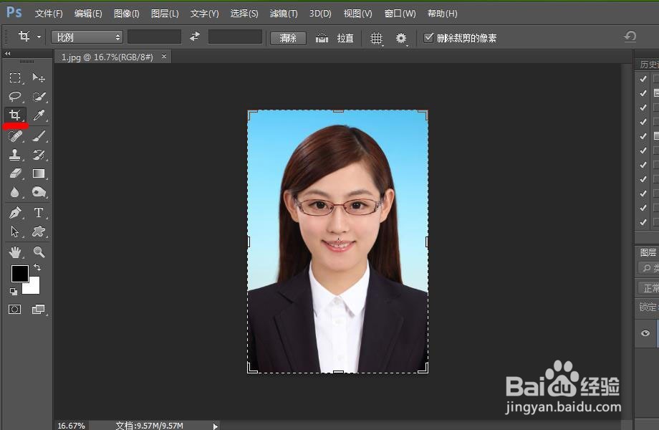Viewport: 659px width, 430px height.
Task: Click the 清除 button
Action: [x=288, y=38]
